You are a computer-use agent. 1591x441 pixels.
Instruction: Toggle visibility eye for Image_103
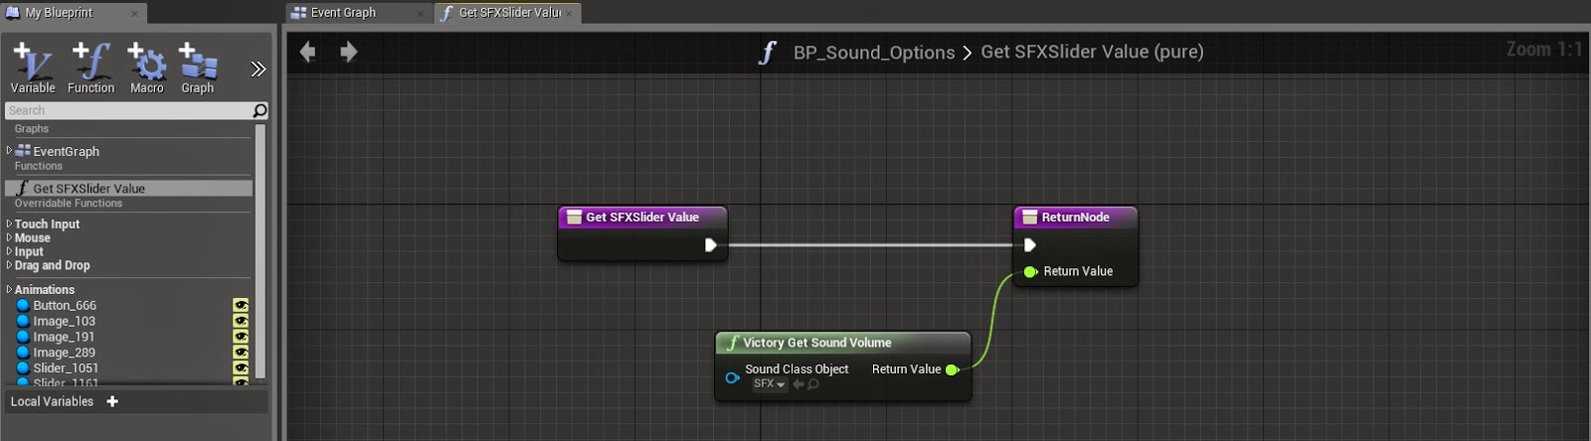tap(241, 322)
